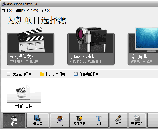Select the 捕获屏幕 card title
The image size is (158, 129).
tap(139, 57)
